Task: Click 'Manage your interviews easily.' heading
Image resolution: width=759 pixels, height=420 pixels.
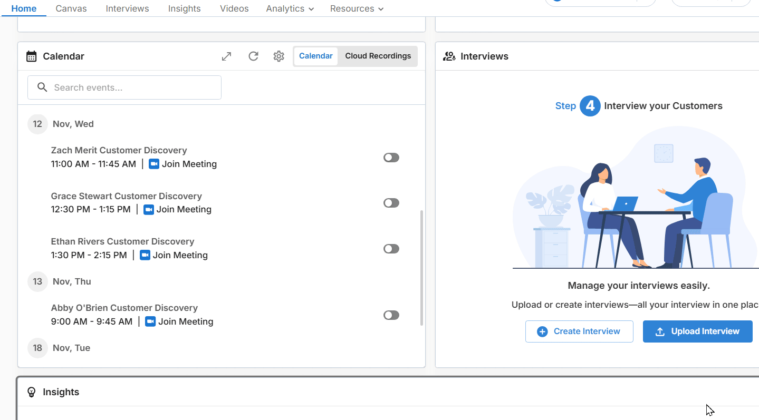Action: click(639, 286)
